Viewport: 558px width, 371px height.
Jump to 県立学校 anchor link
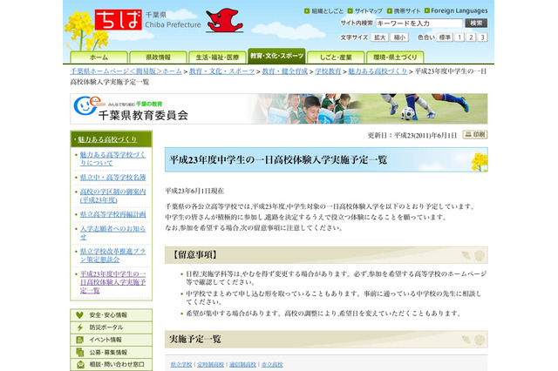pyautogui.click(x=181, y=365)
